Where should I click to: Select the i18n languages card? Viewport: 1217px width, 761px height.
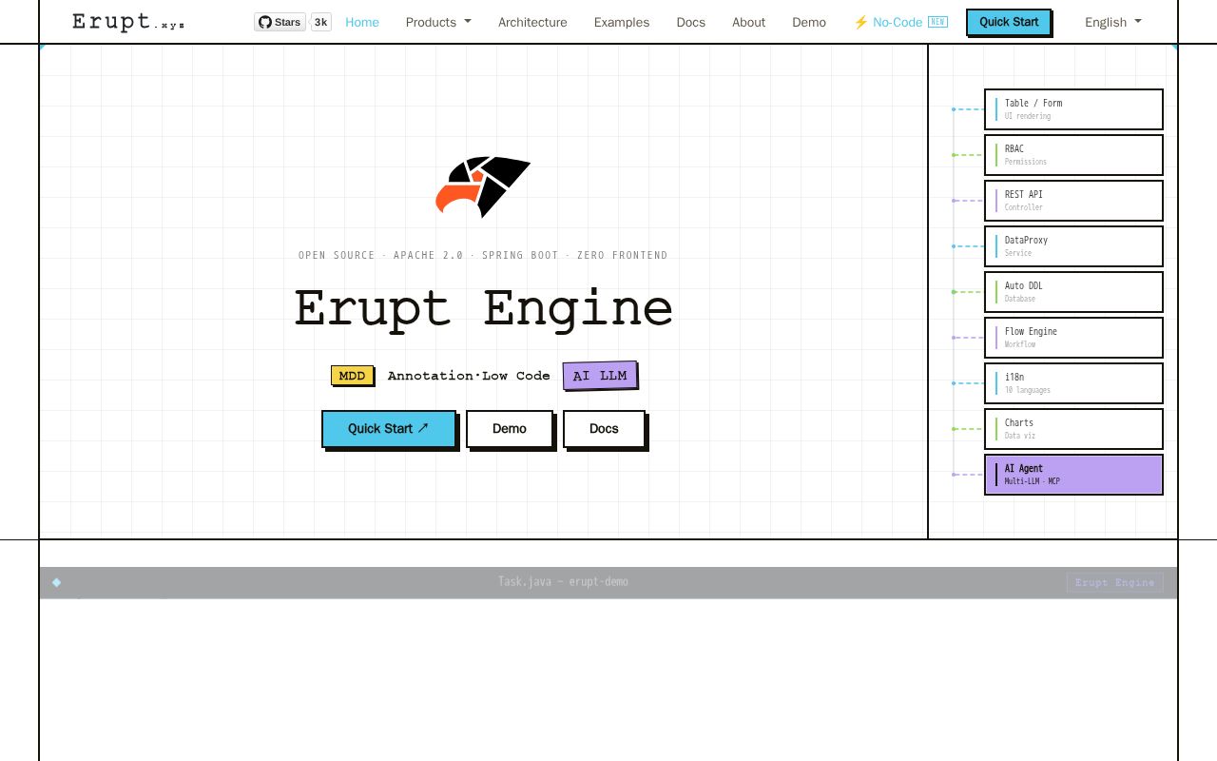click(1073, 383)
